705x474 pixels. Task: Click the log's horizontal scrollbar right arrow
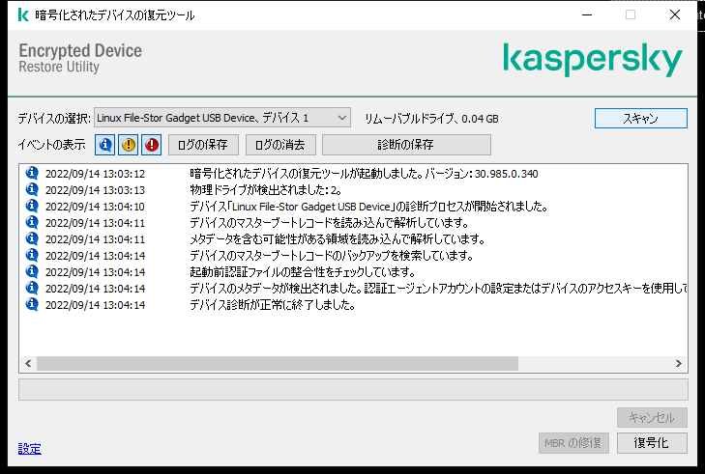(x=679, y=364)
